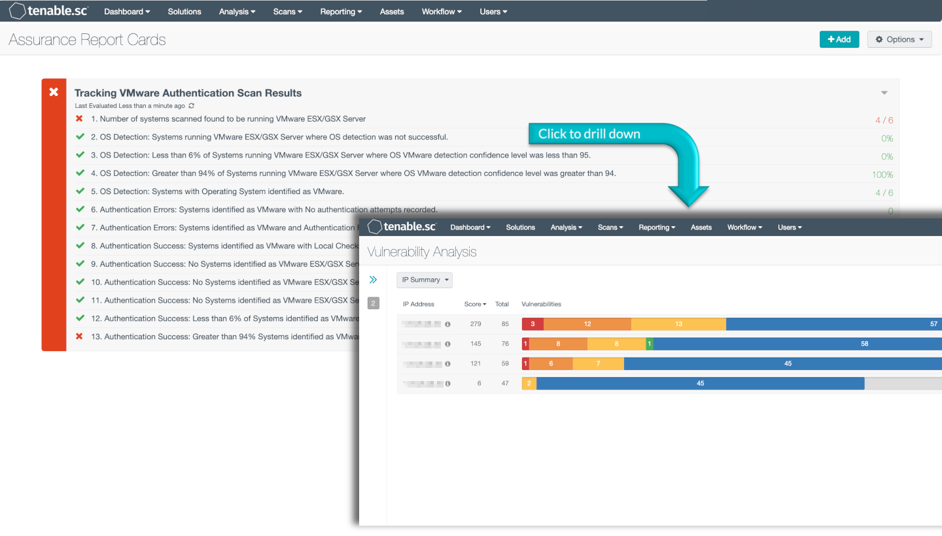Click the green check icon on policy row 10
Viewport: 942px width, 536px height.
[x=80, y=282]
